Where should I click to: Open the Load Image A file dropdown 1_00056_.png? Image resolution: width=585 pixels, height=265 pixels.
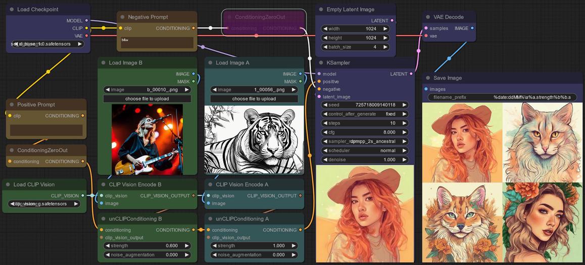pyautogui.click(x=254, y=90)
